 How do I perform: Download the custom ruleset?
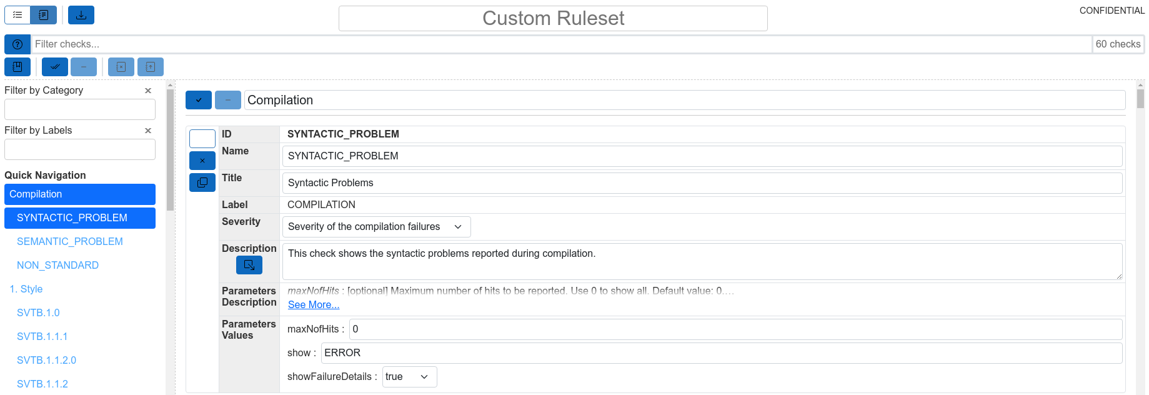click(x=81, y=14)
